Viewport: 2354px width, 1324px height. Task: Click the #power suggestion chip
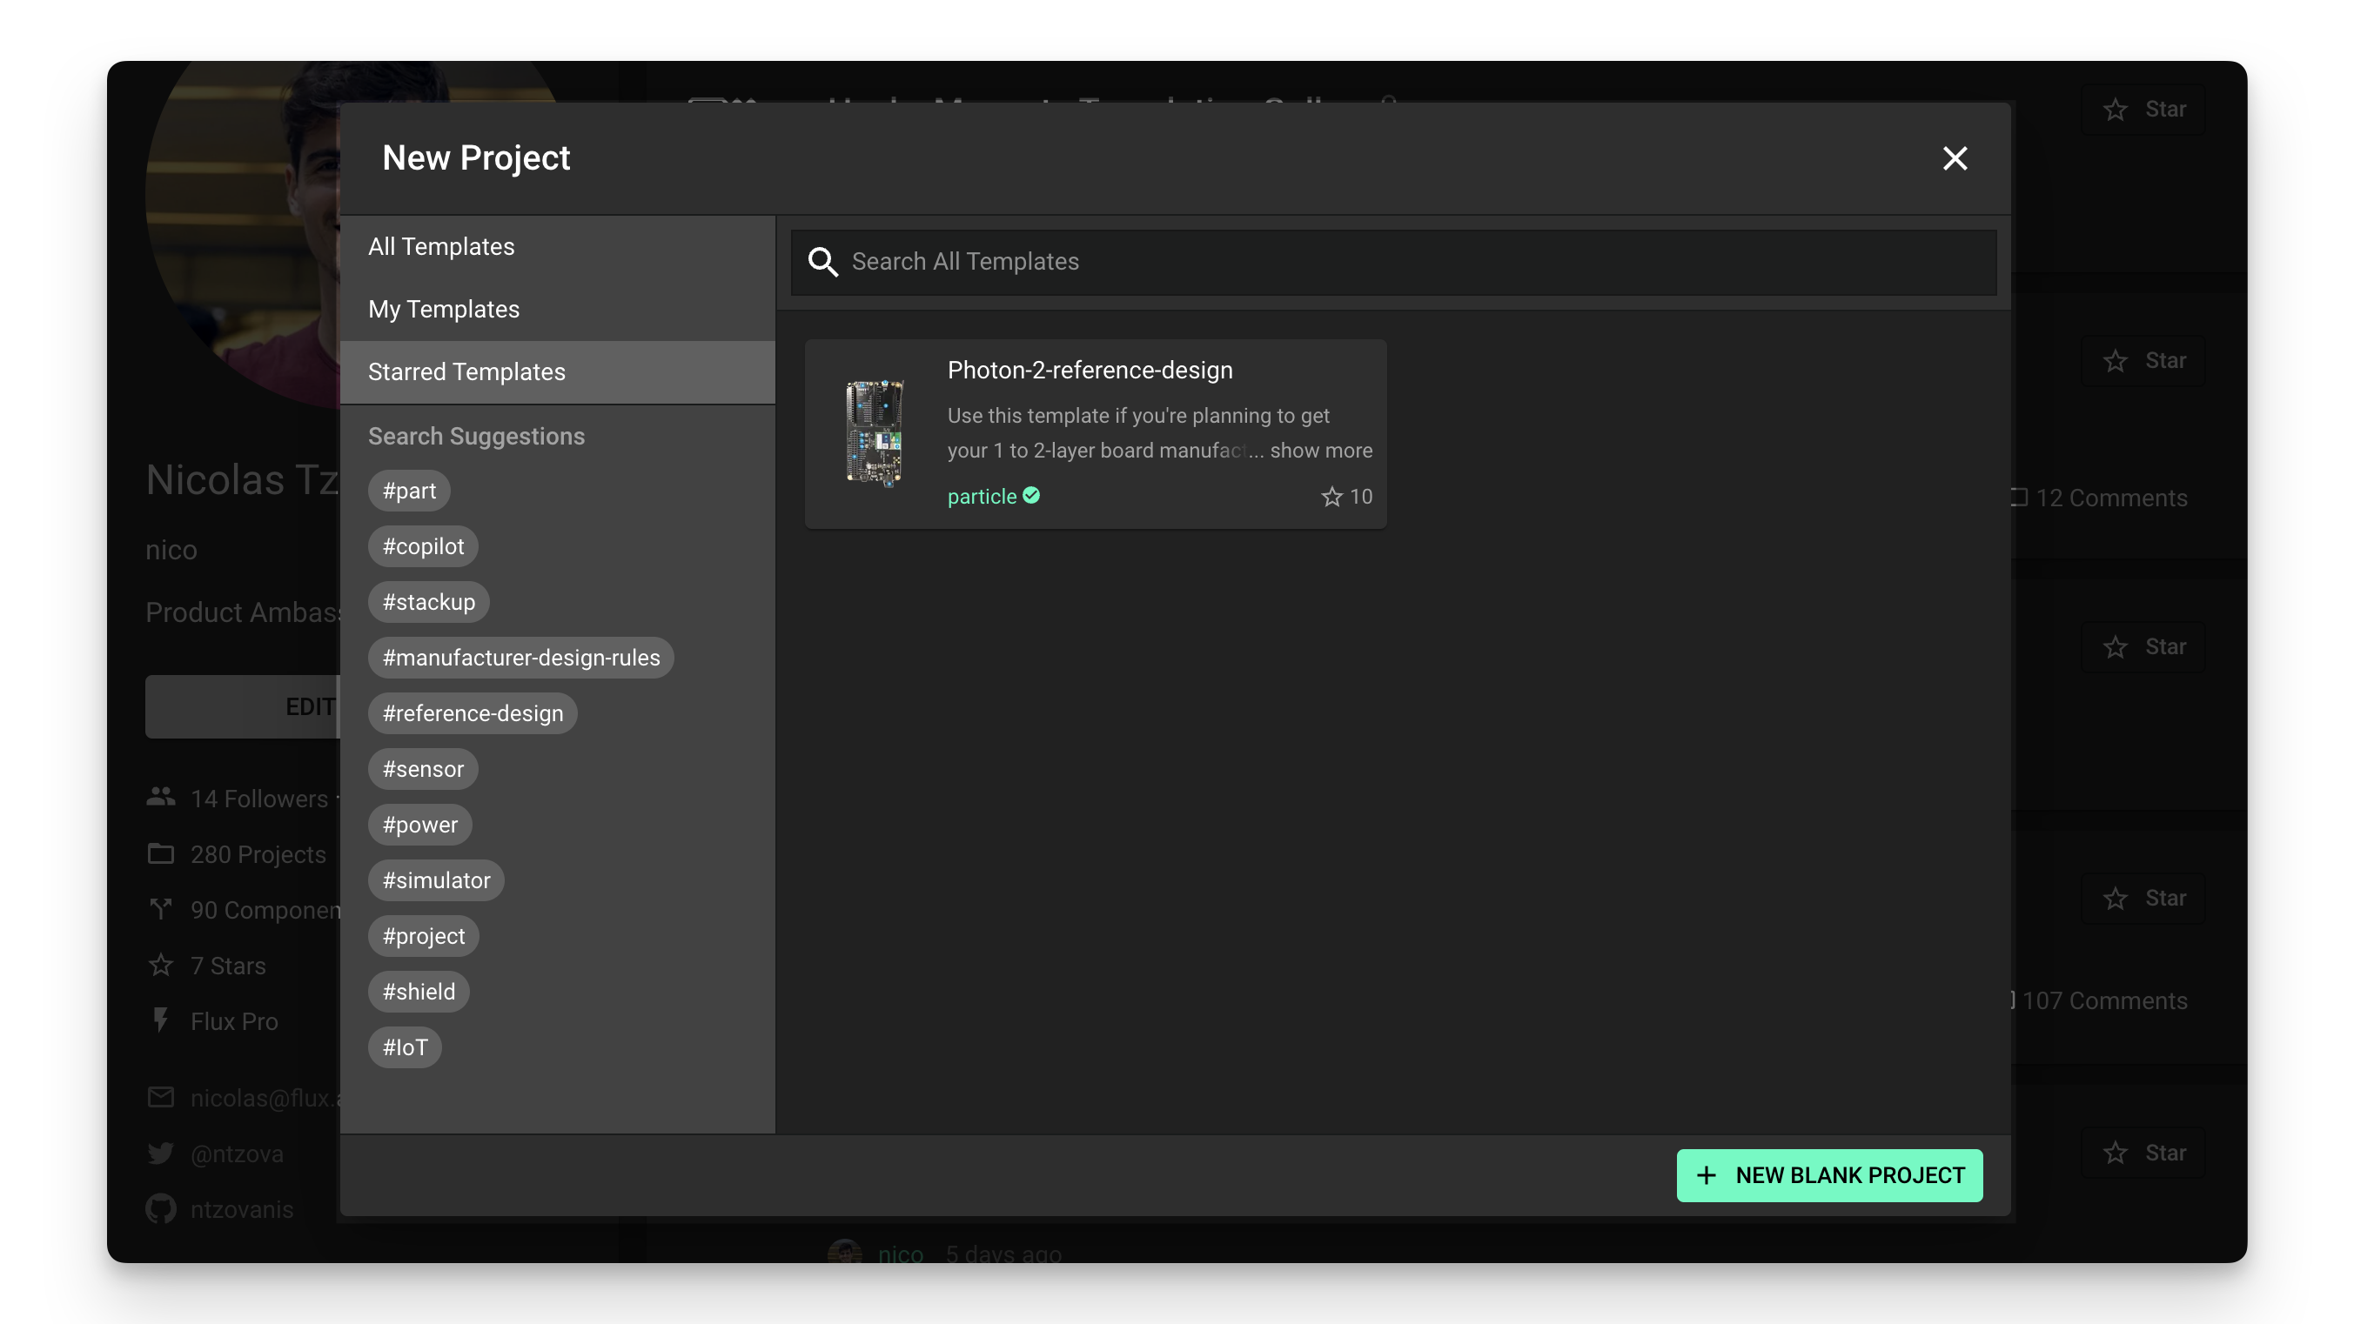coord(420,825)
